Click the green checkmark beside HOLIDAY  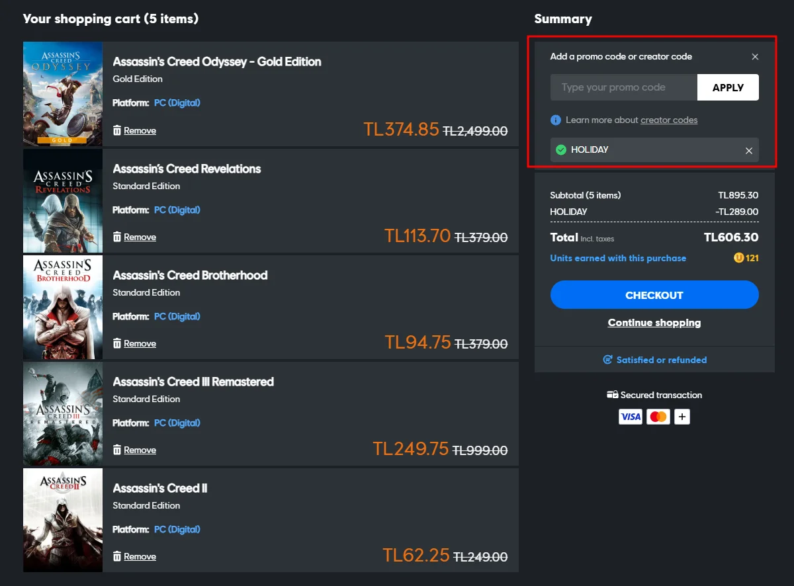pyautogui.click(x=561, y=150)
